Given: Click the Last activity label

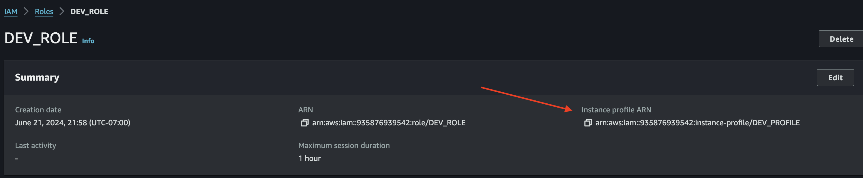Looking at the screenshot, I should click(35, 145).
